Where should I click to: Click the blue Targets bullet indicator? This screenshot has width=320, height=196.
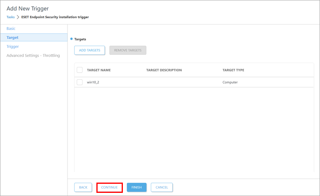72,39
